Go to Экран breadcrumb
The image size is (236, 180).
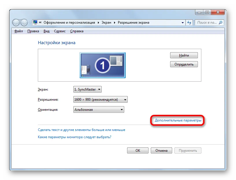click(x=106, y=22)
